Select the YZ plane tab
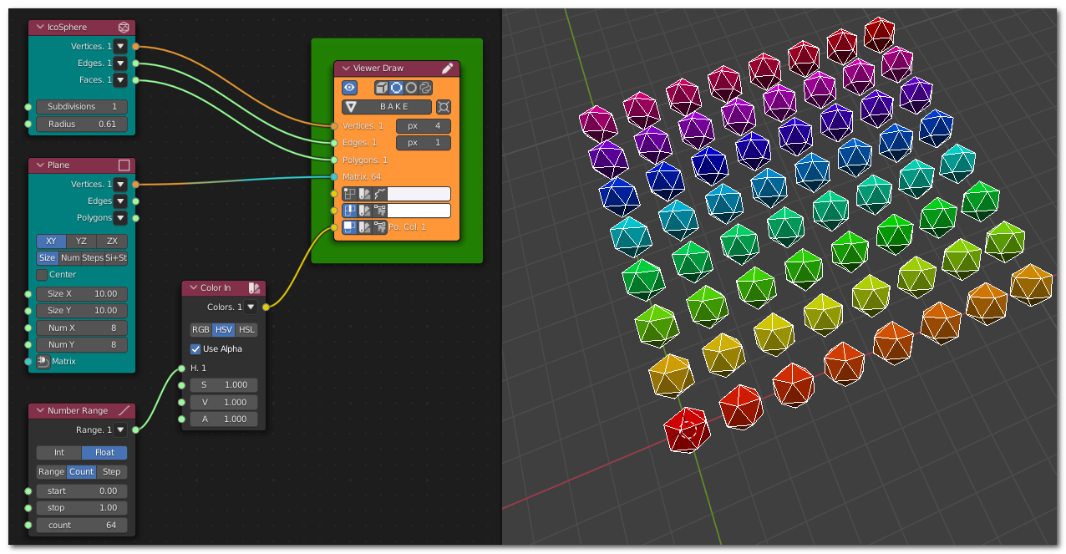The width and height of the screenshot is (1066, 554). click(82, 241)
